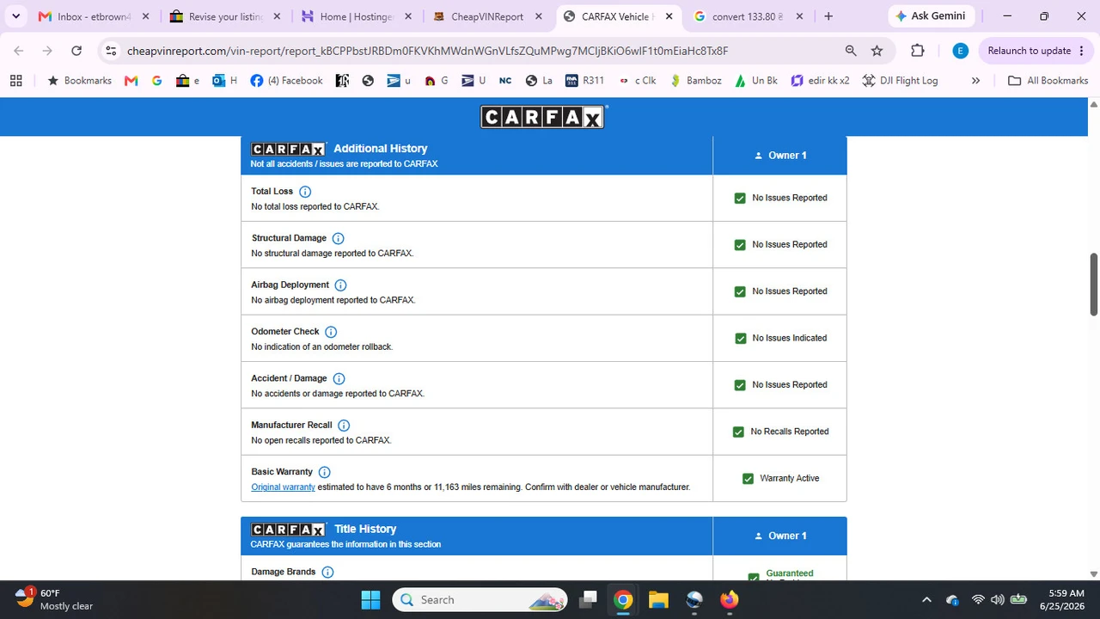This screenshot has width=1100, height=619.
Task: Expand the hidden bookmarks overflow chevron
Action: [x=975, y=81]
